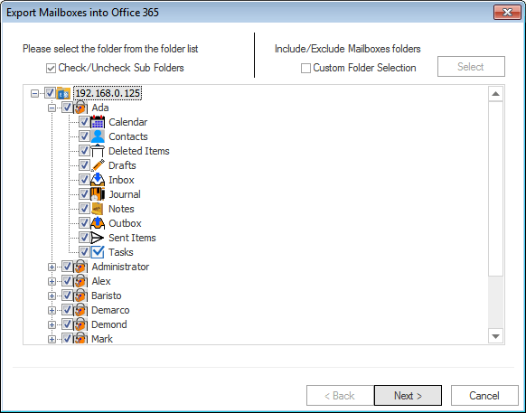Expand the Demond mailbox node
The image size is (526, 413).
click(52, 324)
